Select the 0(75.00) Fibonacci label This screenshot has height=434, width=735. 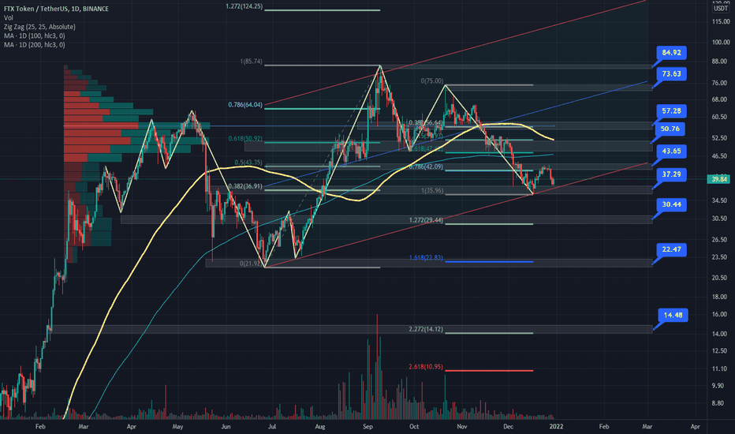click(x=431, y=81)
